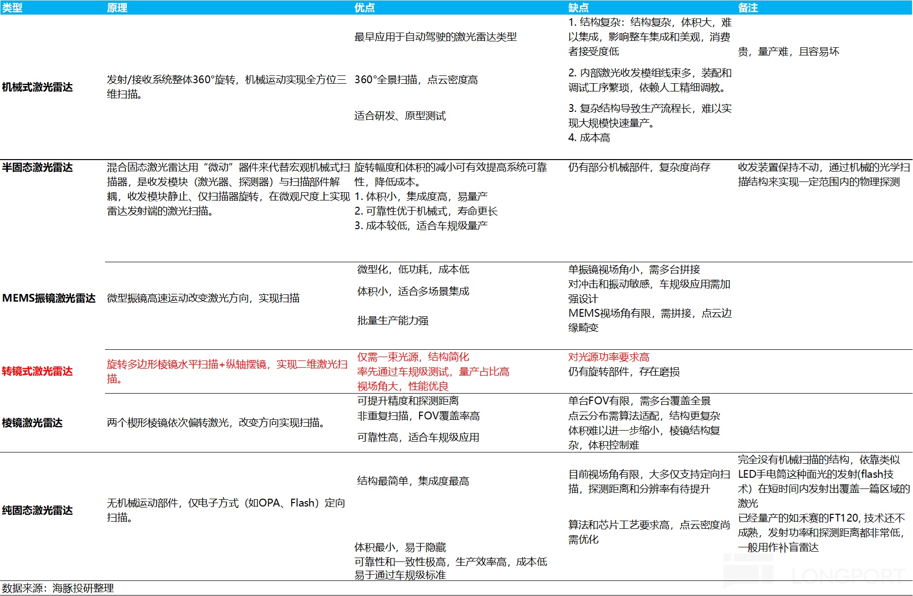Click the 半固态激光雷达 row label
The image size is (913, 596).
coord(37,167)
